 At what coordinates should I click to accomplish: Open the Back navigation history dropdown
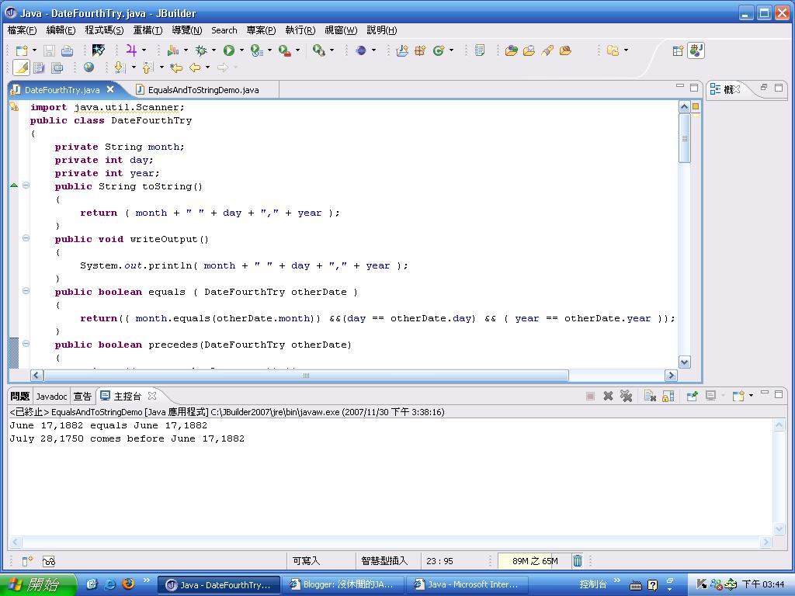click(207, 67)
